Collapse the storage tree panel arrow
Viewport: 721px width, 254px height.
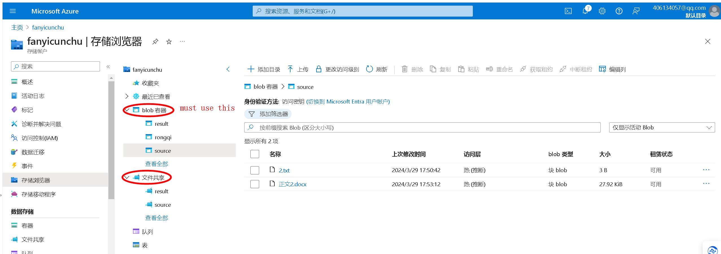[228, 69]
